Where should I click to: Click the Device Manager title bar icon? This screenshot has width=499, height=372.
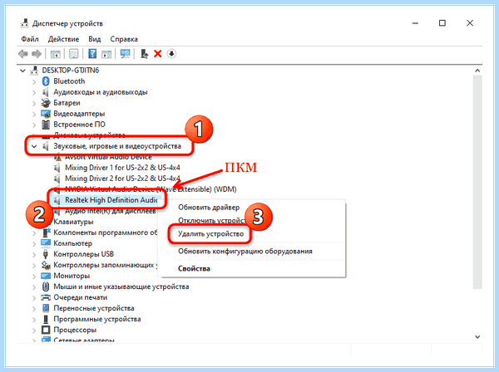[x=24, y=23]
